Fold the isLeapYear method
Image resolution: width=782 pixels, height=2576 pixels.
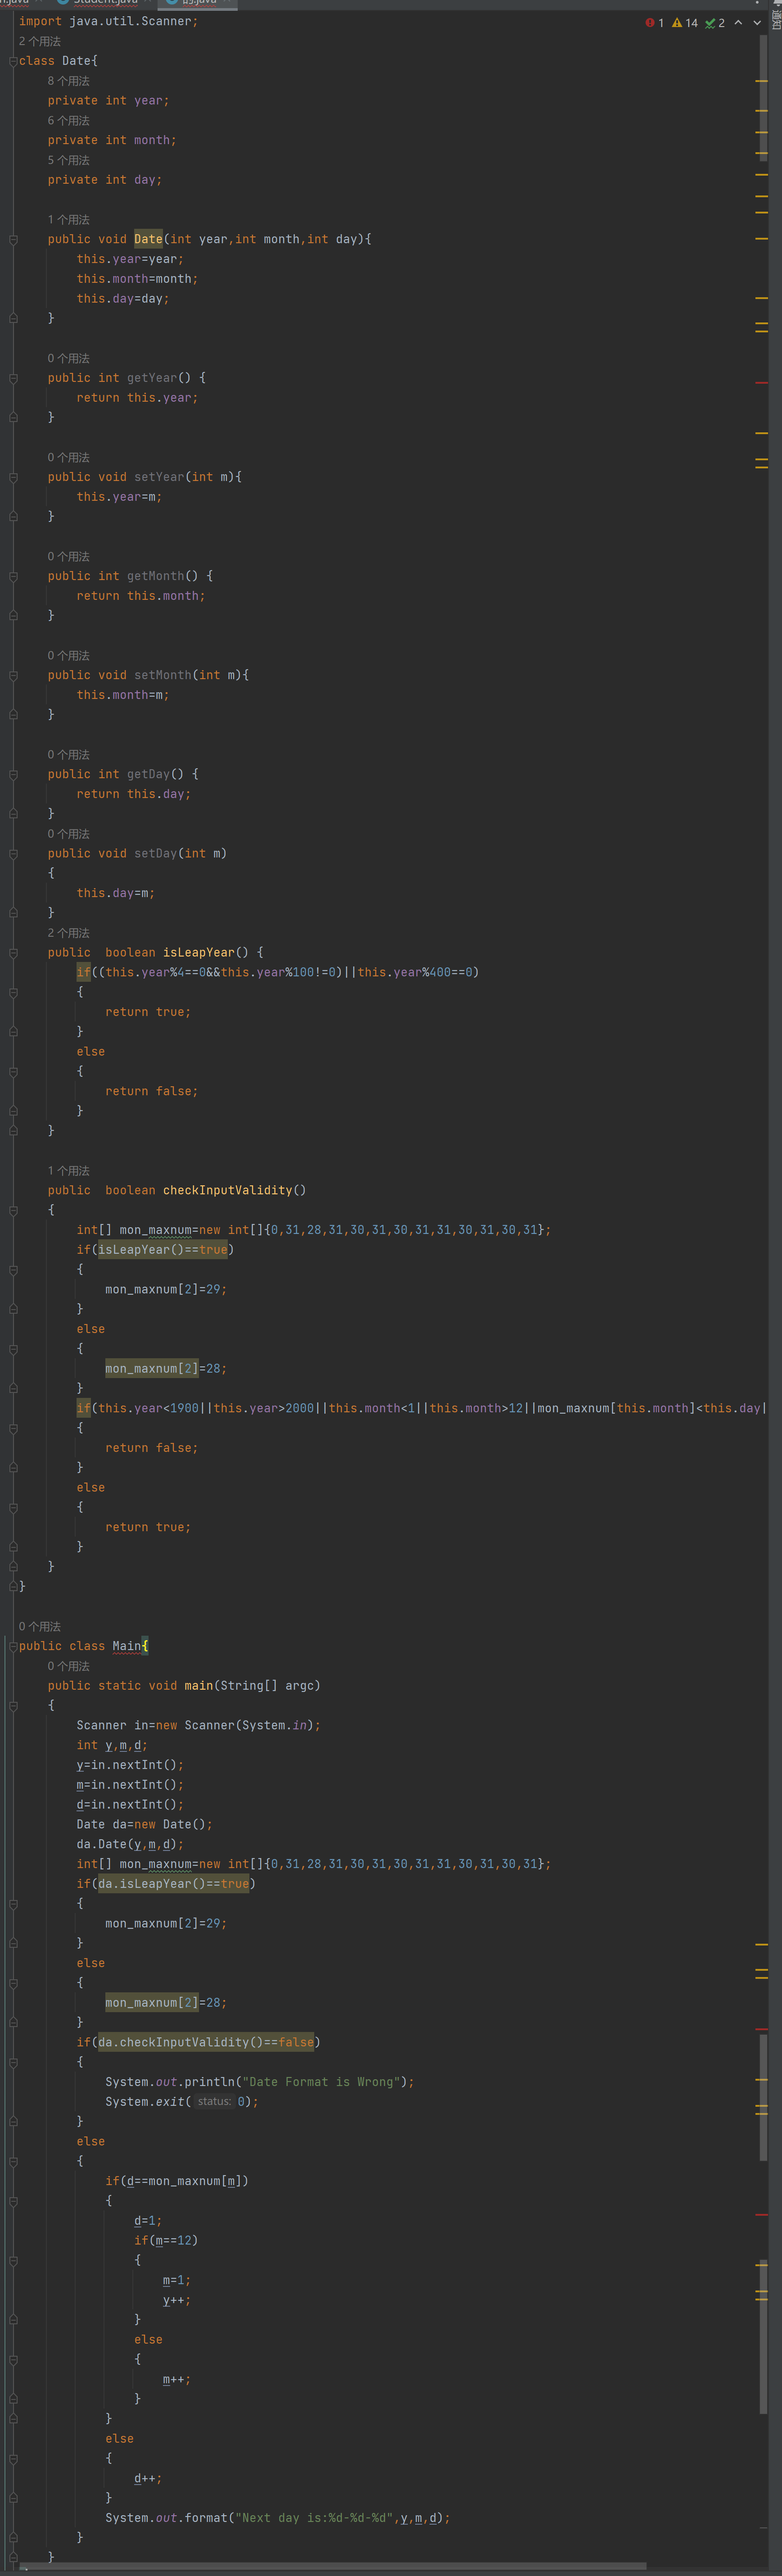click(13, 953)
